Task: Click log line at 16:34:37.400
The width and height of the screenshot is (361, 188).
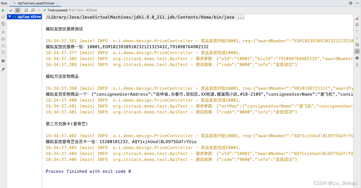Action: tap(143, 100)
